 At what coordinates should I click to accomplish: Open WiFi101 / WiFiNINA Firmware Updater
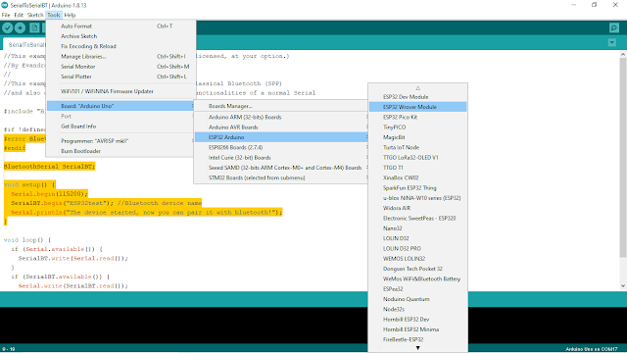121,91
